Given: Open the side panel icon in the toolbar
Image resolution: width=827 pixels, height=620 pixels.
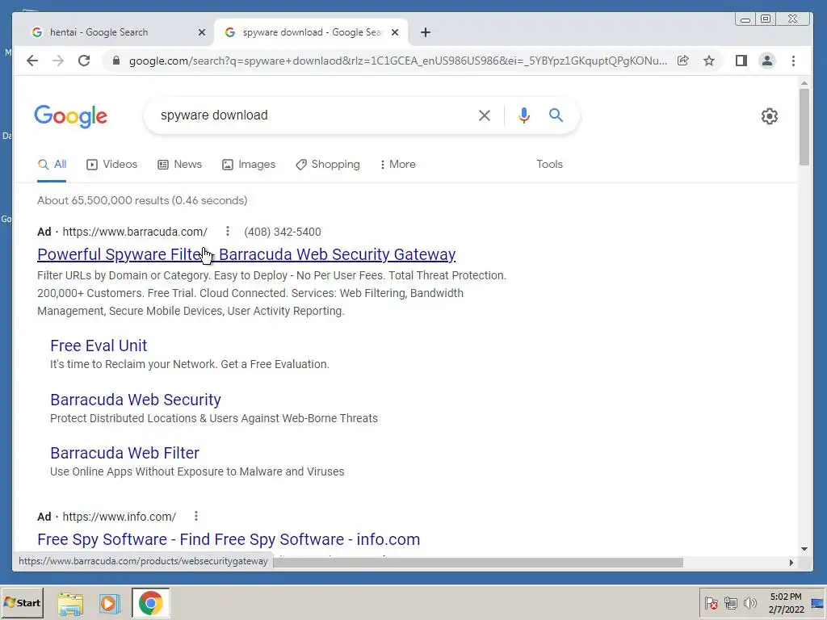Looking at the screenshot, I should (x=741, y=61).
